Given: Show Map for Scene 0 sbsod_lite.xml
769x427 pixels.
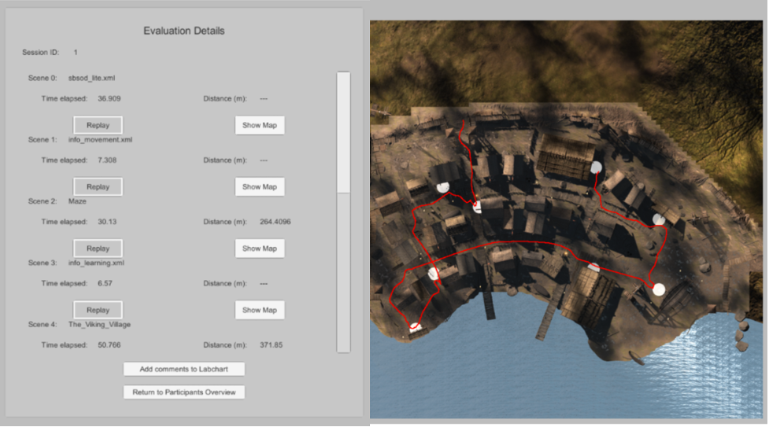Looking at the screenshot, I should 260,125.
